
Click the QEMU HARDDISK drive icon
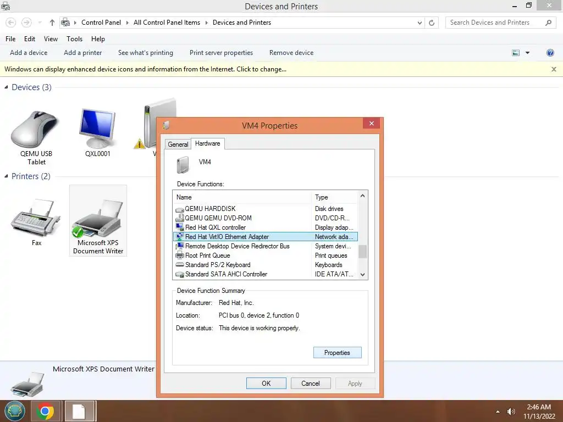coord(180,209)
